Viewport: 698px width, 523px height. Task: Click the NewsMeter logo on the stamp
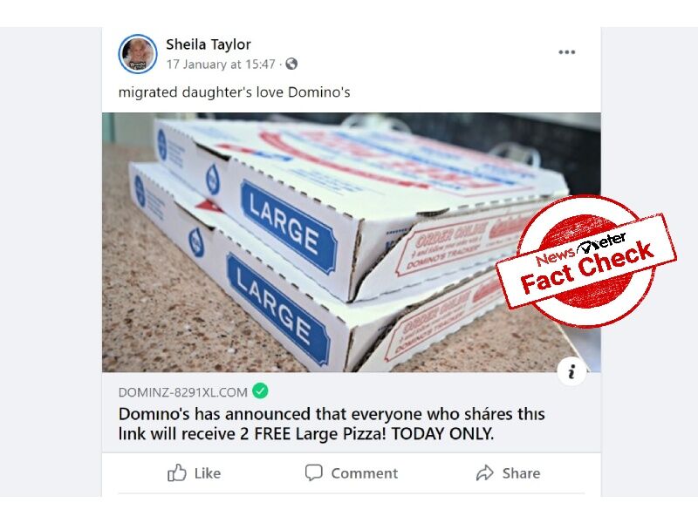(x=581, y=249)
